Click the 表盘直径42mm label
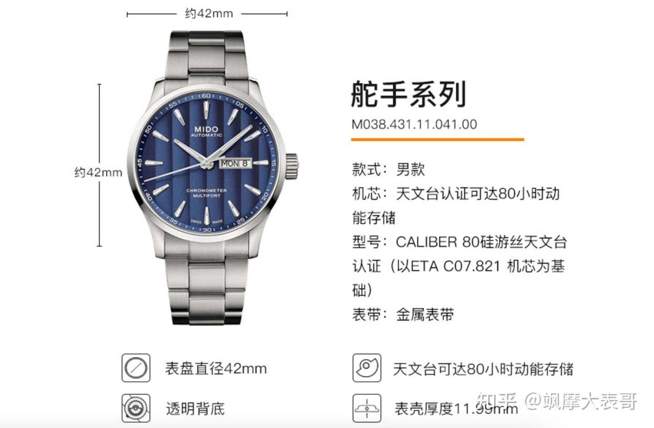This screenshot has height=428, width=654. (x=216, y=368)
